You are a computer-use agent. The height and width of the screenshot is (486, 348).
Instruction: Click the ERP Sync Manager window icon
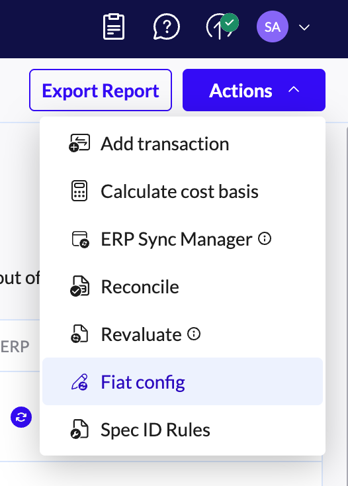[x=80, y=239]
